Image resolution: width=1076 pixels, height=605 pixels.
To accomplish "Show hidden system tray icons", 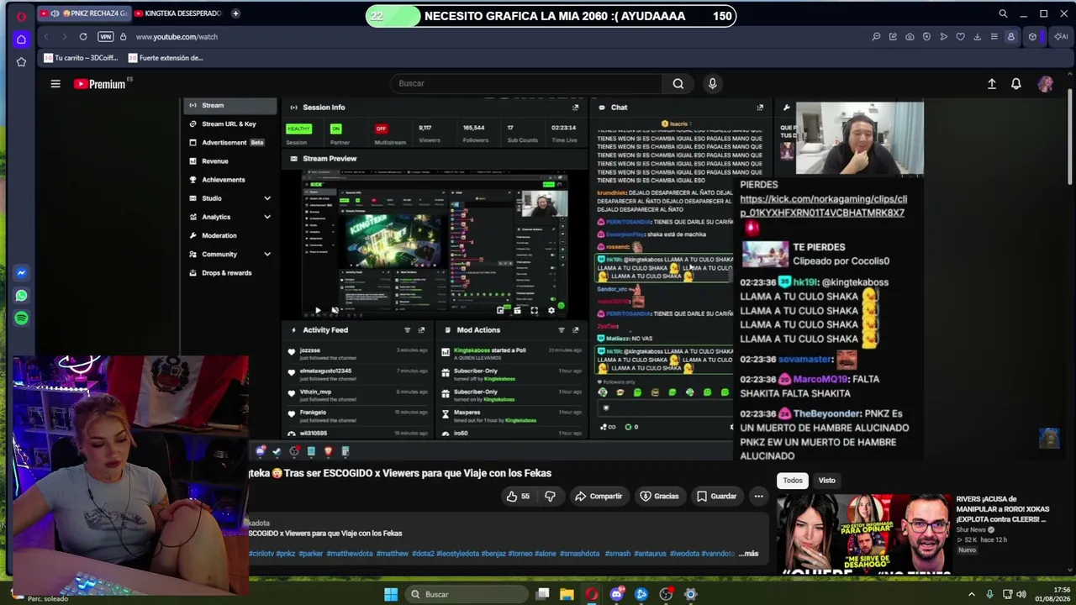I will click(x=973, y=594).
